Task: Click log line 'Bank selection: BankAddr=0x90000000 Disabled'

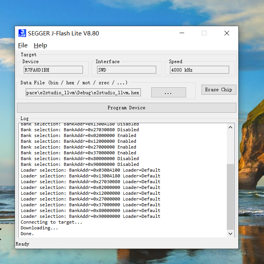Action: (x=80, y=164)
